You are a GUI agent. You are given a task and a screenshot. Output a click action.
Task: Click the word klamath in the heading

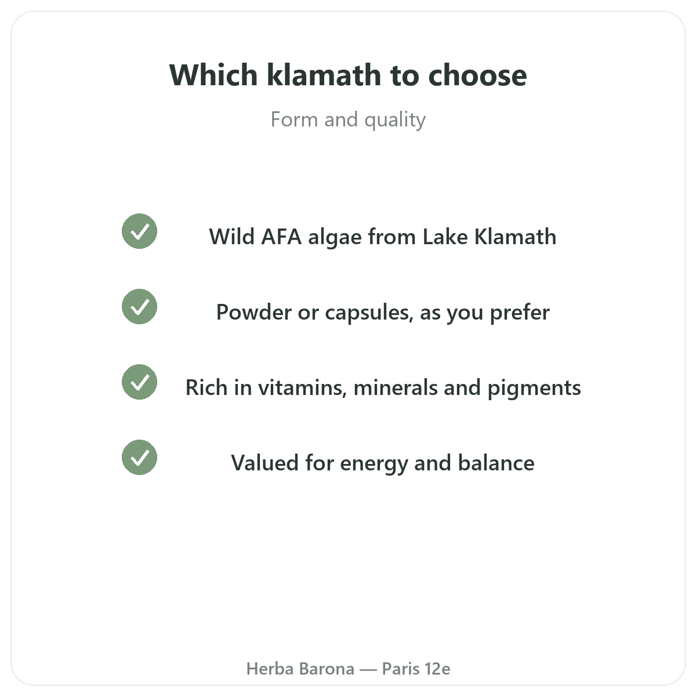tap(324, 75)
